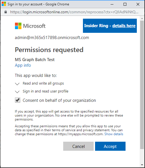Open the Show details link

(x=114, y=134)
